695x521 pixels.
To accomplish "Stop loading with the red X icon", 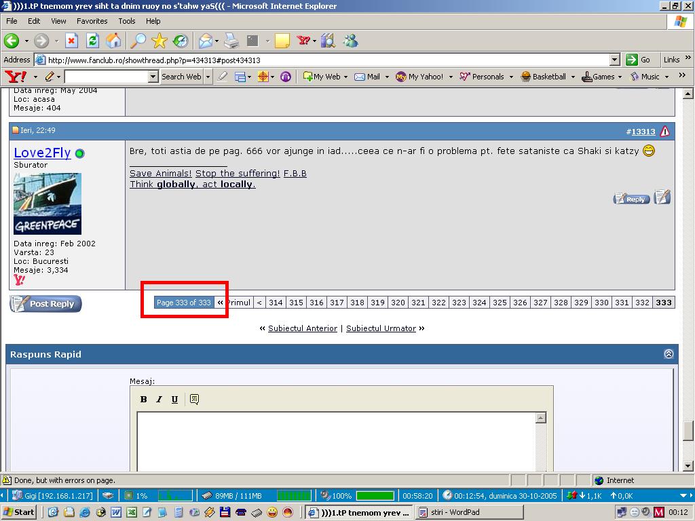I will (x=71, y=41).
